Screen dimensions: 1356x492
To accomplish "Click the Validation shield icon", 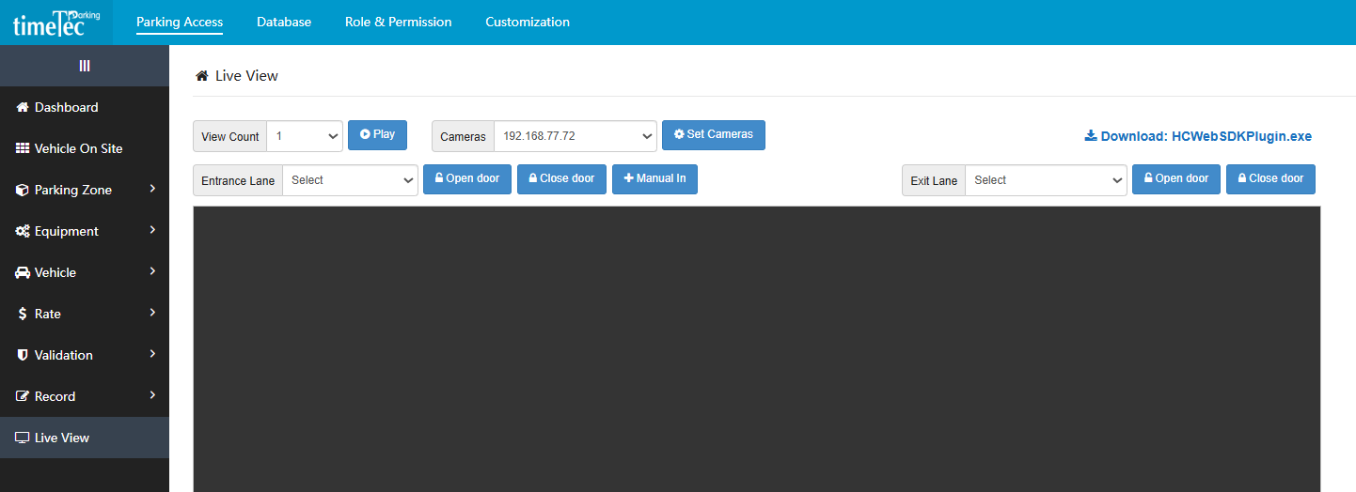I will 23,355.
